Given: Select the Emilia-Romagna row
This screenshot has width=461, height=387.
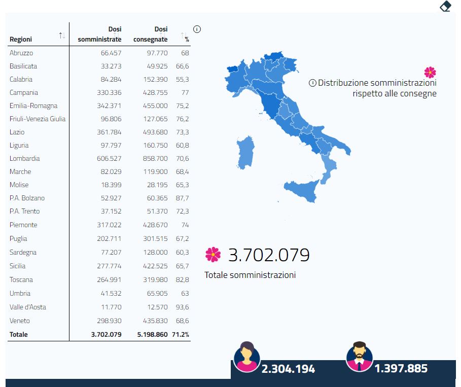Looking at the screenshot, I should (99, 105).
